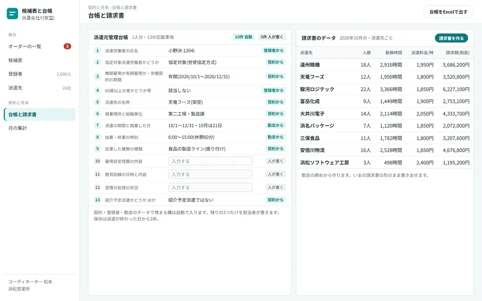This screenshot has height=301, width=482.
Task: Click the 紹介予定派遣ではない value
Action: click(x=191, y=200)
